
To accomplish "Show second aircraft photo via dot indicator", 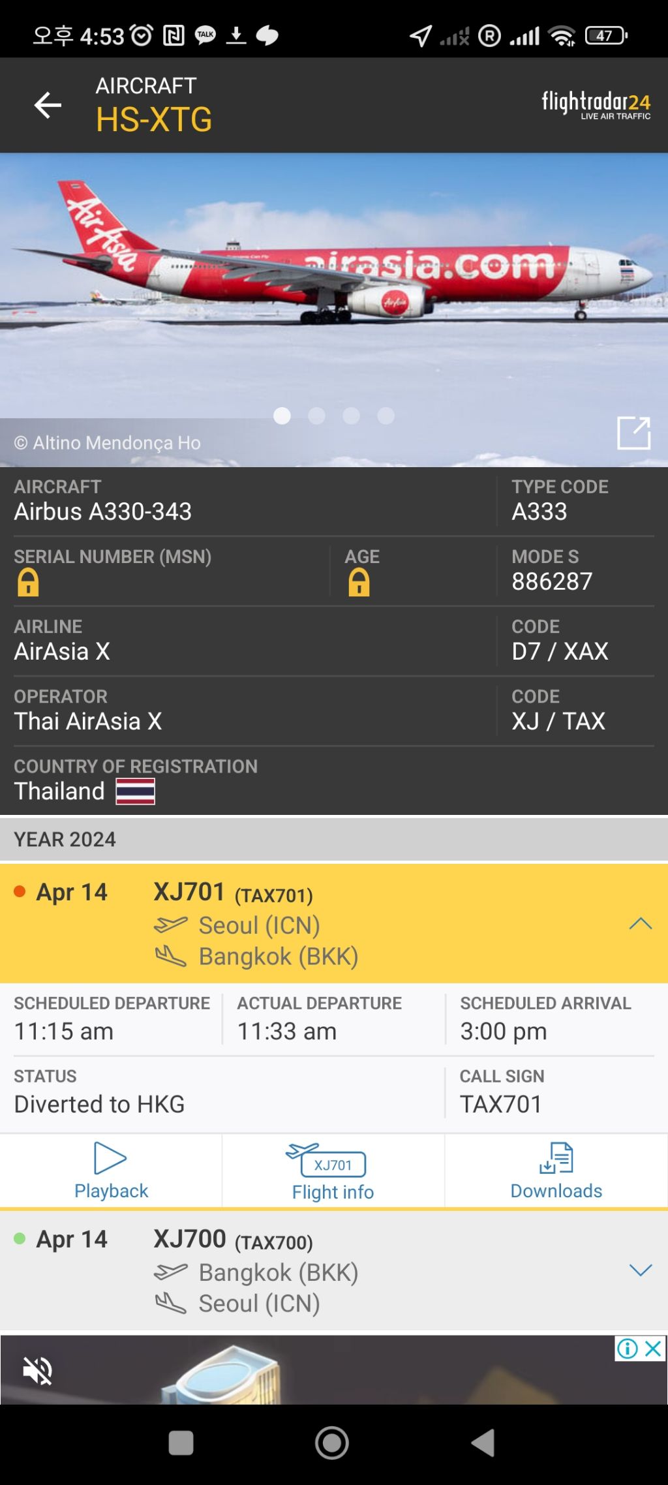I will click(316, 416).
